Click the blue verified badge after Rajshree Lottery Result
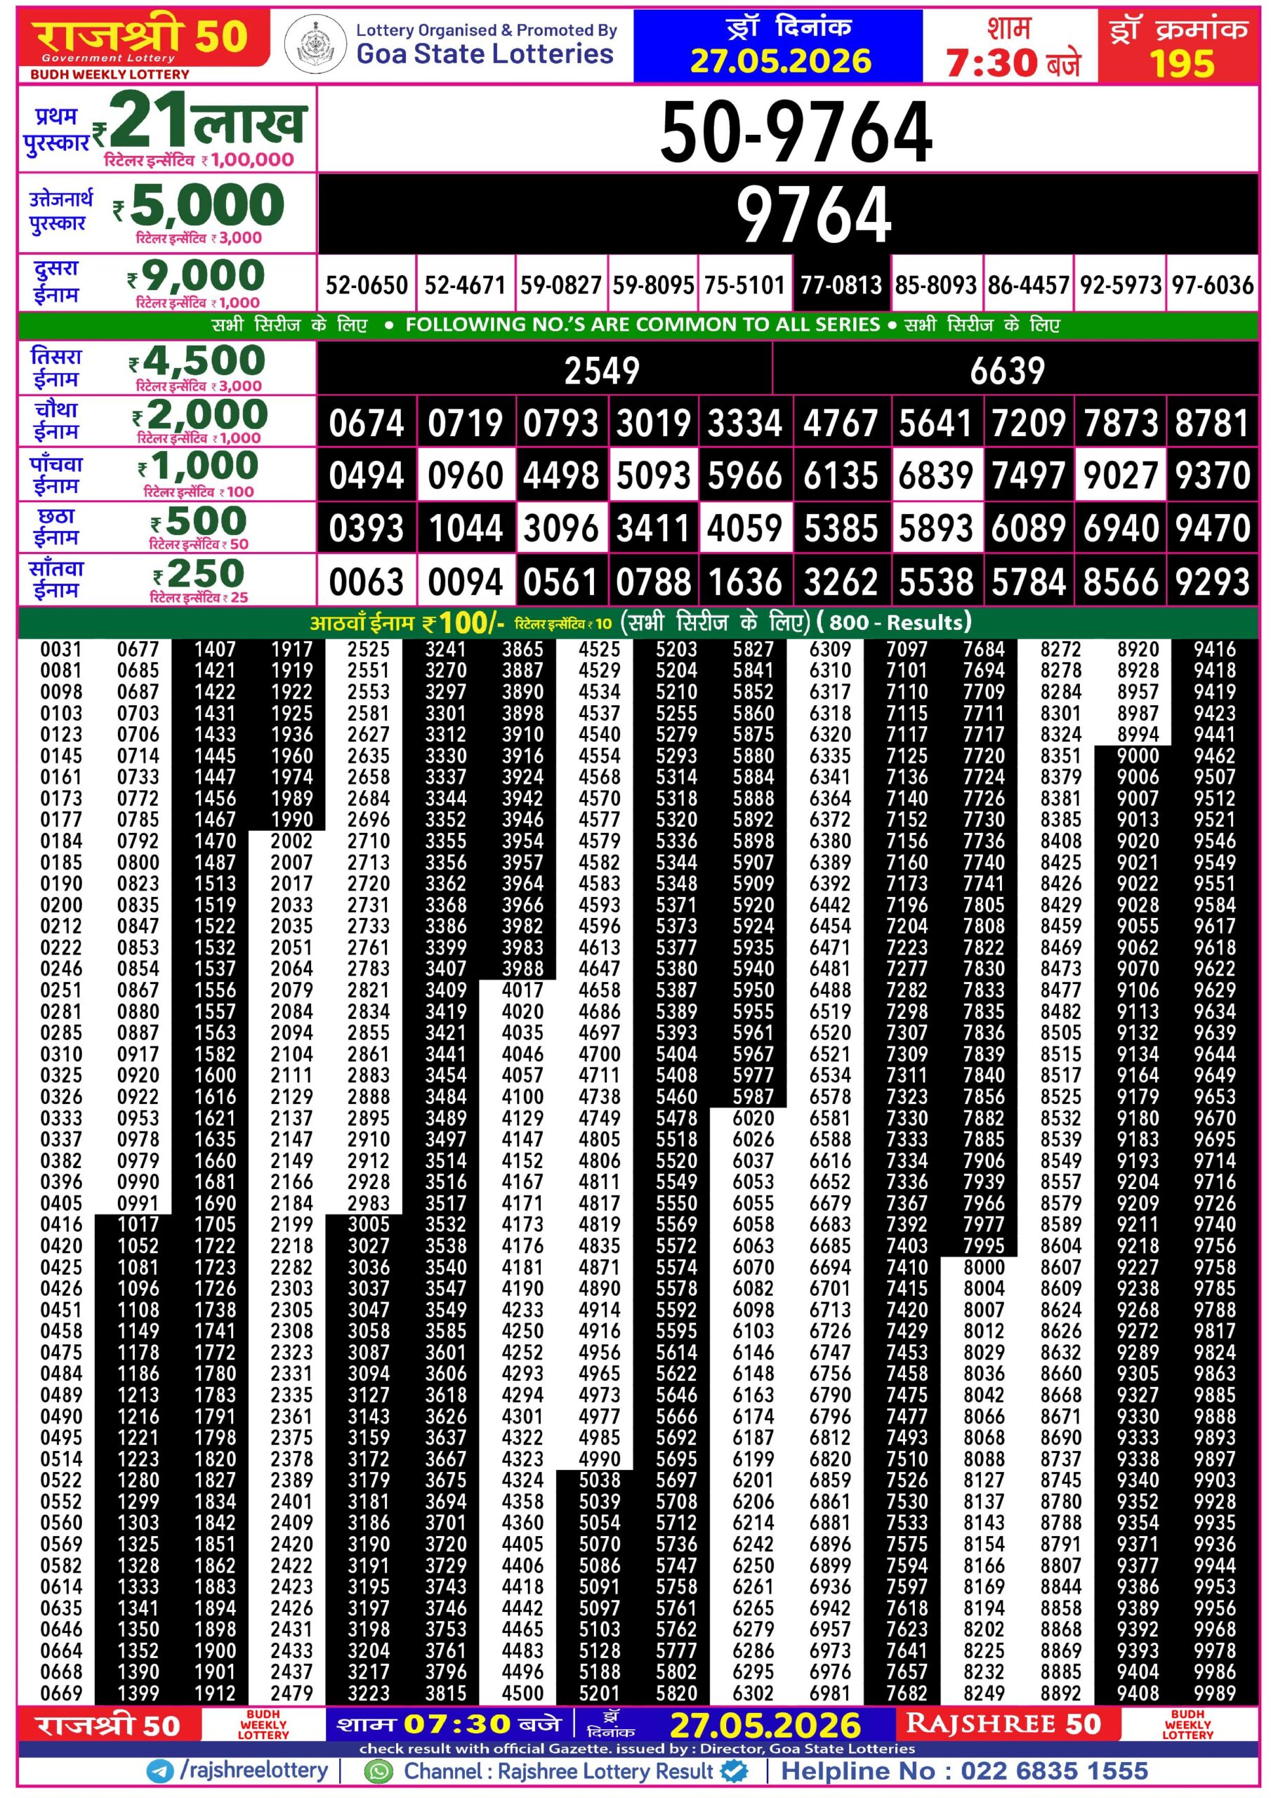The width and height of the screenshot is (1271, 1798). (734, 1771)
